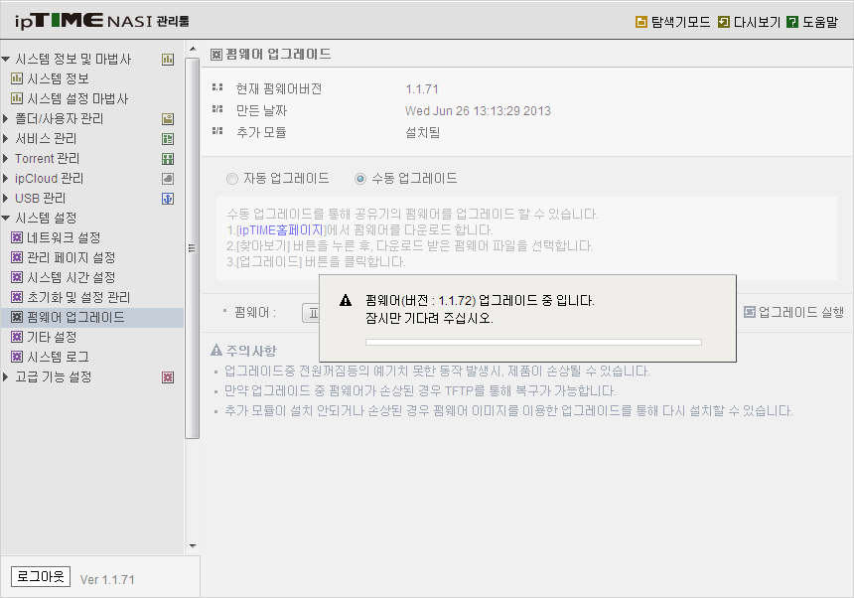
Task: Expand the 고급 기능 설정 section
Action: [x=5, y=376]
